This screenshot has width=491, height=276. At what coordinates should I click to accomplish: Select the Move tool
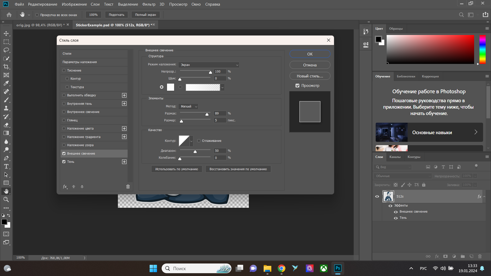(x=6, y=33)
